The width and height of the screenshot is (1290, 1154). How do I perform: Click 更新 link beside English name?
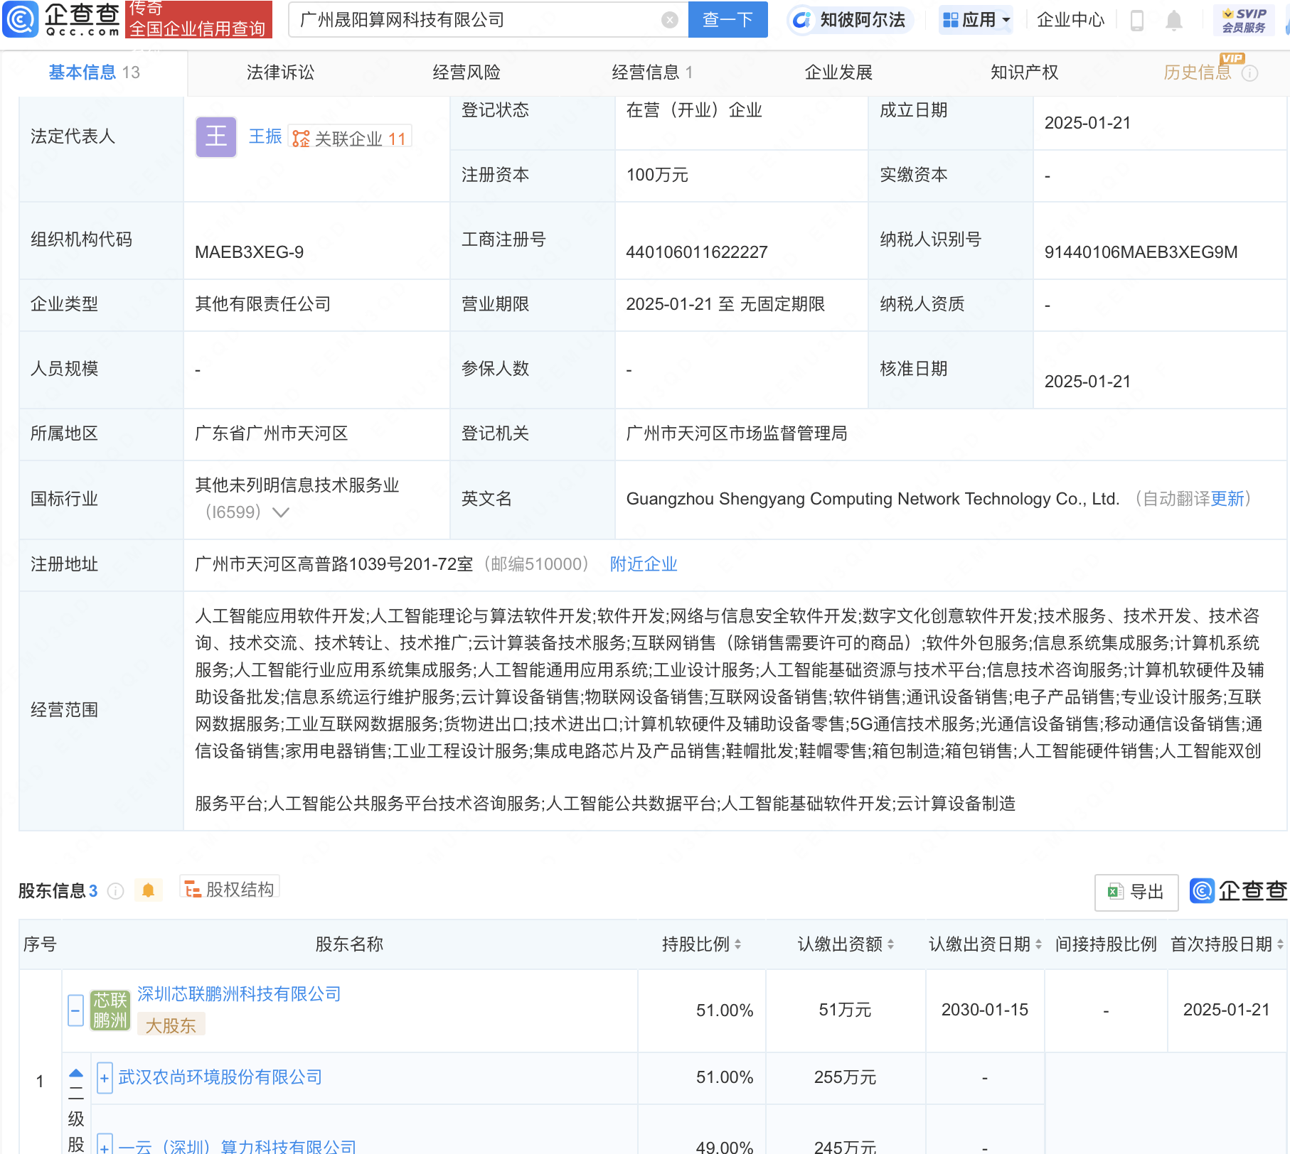click(1227, 499)
